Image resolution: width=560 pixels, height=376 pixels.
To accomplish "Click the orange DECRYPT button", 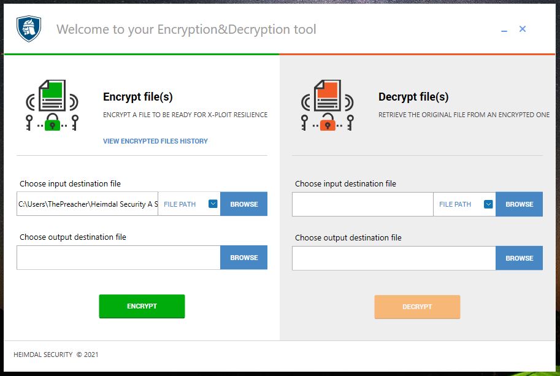I will click(417, 307).
